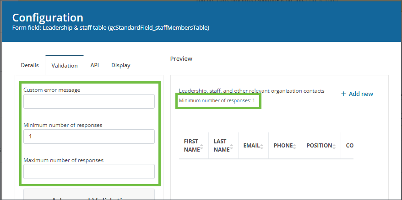Switch to the Details tab
The image size is (402, 200).
click(x=30, y=65)
